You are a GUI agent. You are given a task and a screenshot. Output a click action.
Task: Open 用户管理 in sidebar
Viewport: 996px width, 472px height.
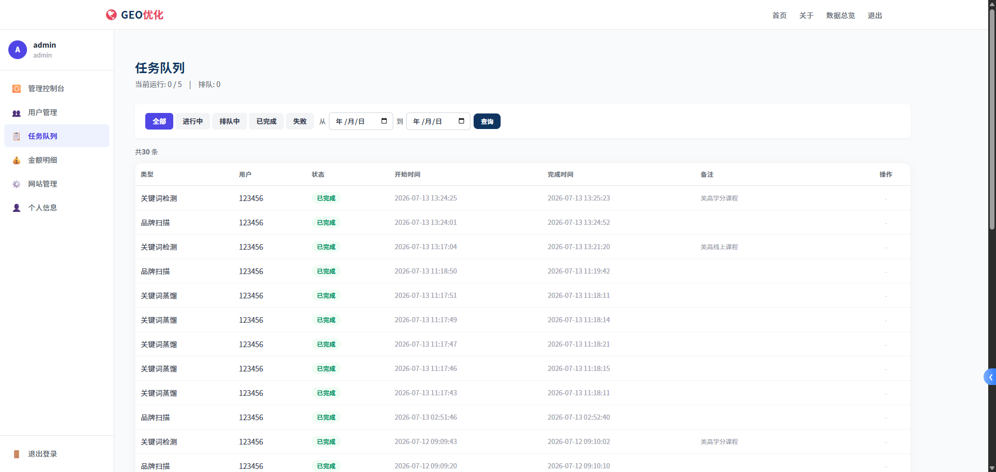tap(57, 112)
